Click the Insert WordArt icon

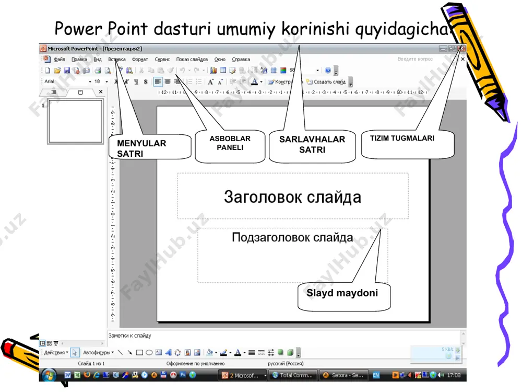click(x=168, y=352)
